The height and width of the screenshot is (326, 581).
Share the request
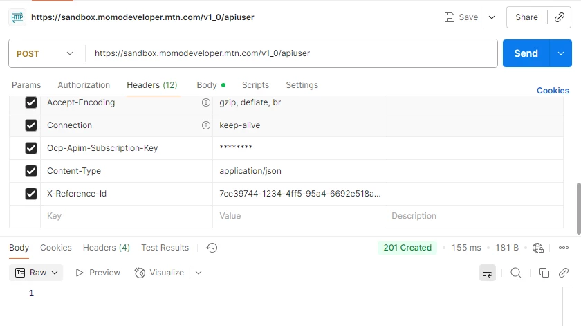[526, 17]
